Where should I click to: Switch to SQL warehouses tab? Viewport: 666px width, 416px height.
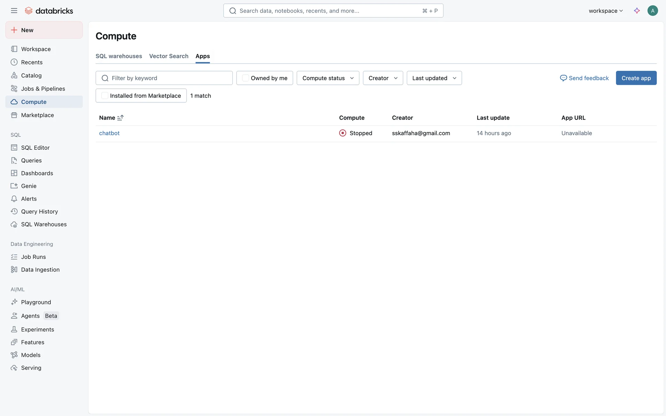(119, 56)
